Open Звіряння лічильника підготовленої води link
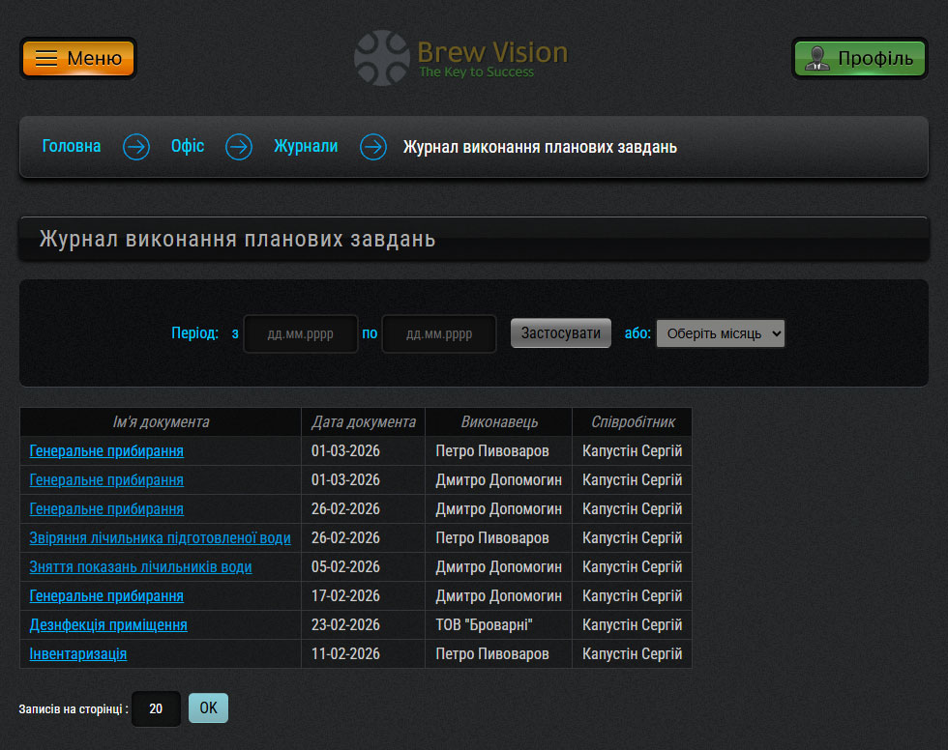This screenshot has height=750, width=948. click(x=160, y=538)
